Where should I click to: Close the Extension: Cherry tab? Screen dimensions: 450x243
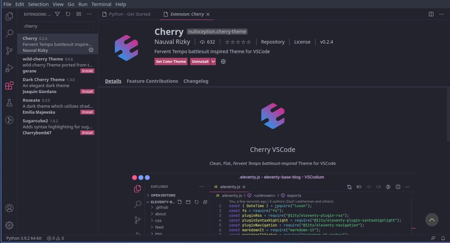click(x=208, y=15)
